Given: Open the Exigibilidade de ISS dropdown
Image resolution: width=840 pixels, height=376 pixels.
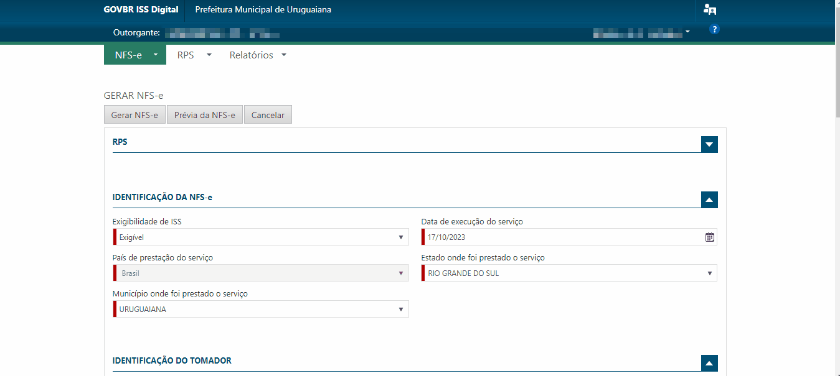Looking at the screenshot, I should tap(261, 237).
